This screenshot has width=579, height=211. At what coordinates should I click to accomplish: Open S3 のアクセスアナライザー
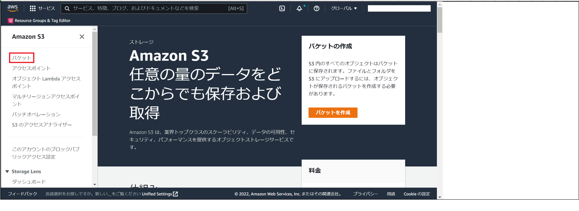pos(42,125)
